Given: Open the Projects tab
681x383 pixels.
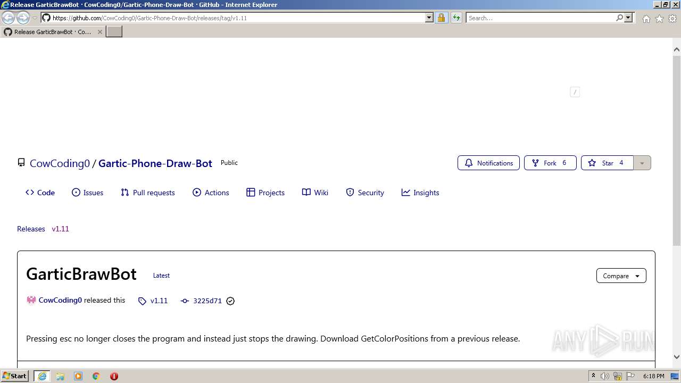Looking at the screenshot, I should click(x=265, y=193).
